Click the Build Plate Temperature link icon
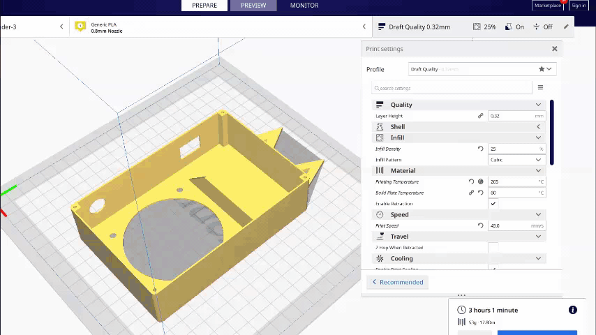The image size is (596, 335). [471, 193]
